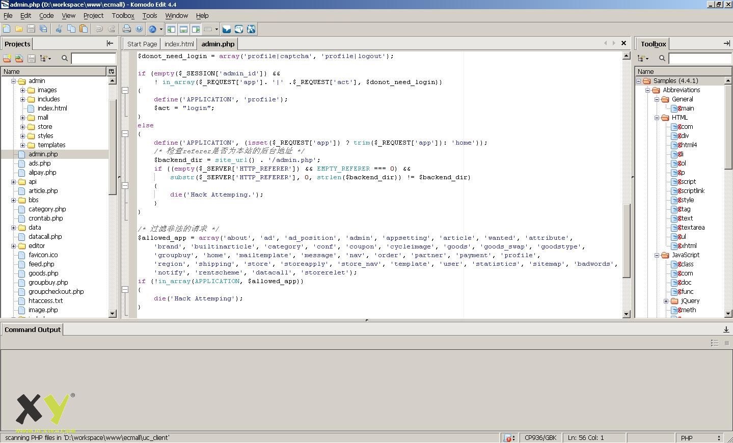Click the editor vertical scrollbar down arrow
The height and width of the screenshot is (443, 733).
click(627, 314)
